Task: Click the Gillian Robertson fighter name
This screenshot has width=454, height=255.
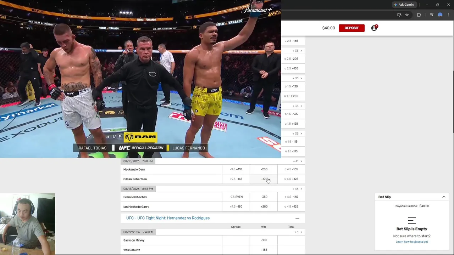Action: click(135, 179)
